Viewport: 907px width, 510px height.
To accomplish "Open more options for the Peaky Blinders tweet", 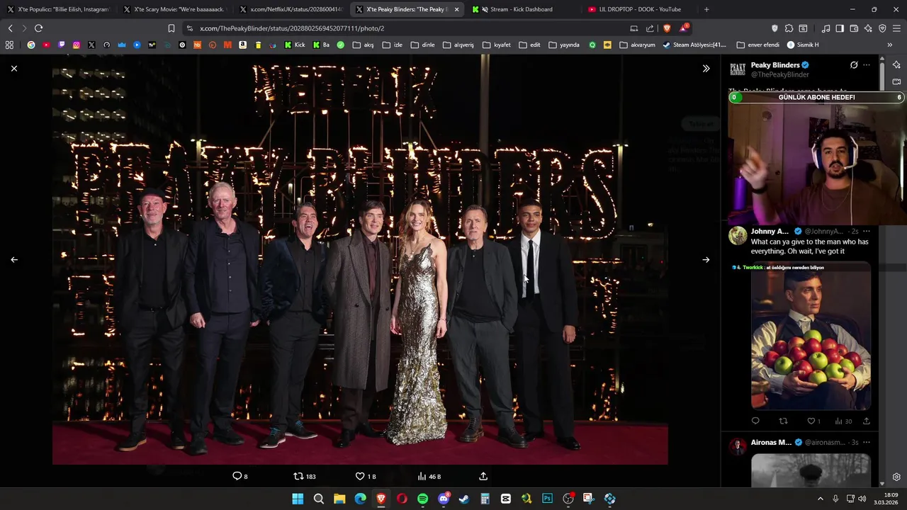I will [867, 65].
